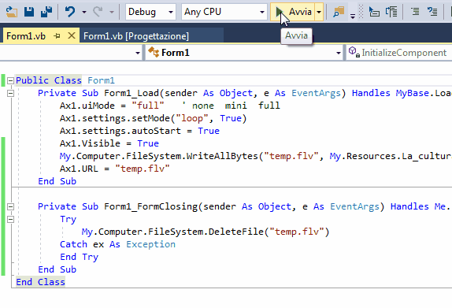
Task: Click the "Public Class" keywords
Action: tap(49, 80)
